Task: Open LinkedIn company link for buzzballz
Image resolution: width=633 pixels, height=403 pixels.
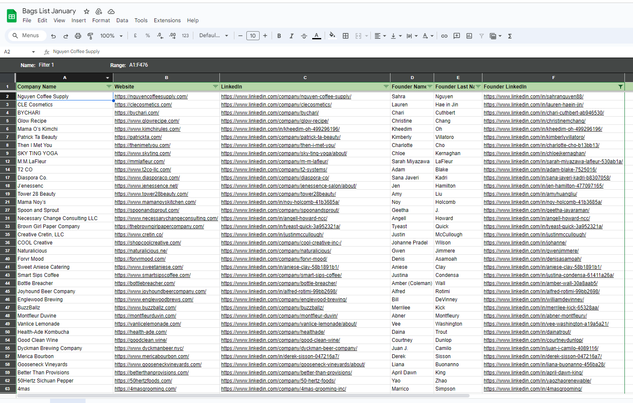Action: (272, 308)
